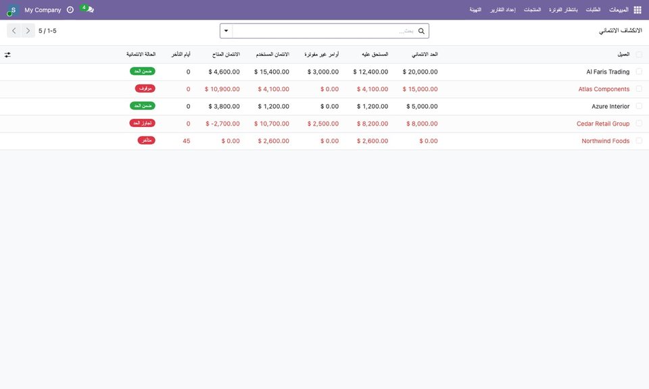Click the $ 10,900.00 available credit cell
This screenshot has height=389, width=649.
coord(222,89)
